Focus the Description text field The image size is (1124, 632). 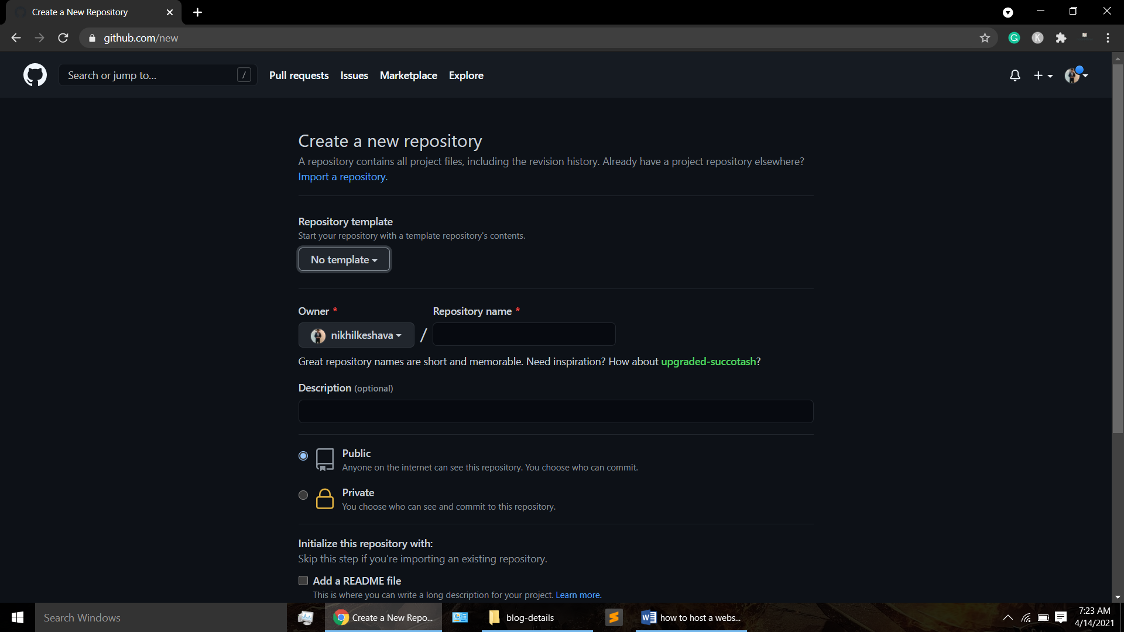pyautogui.click(x=556, y=411)
